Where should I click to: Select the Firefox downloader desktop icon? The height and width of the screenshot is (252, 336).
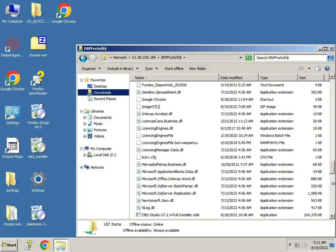38,83
